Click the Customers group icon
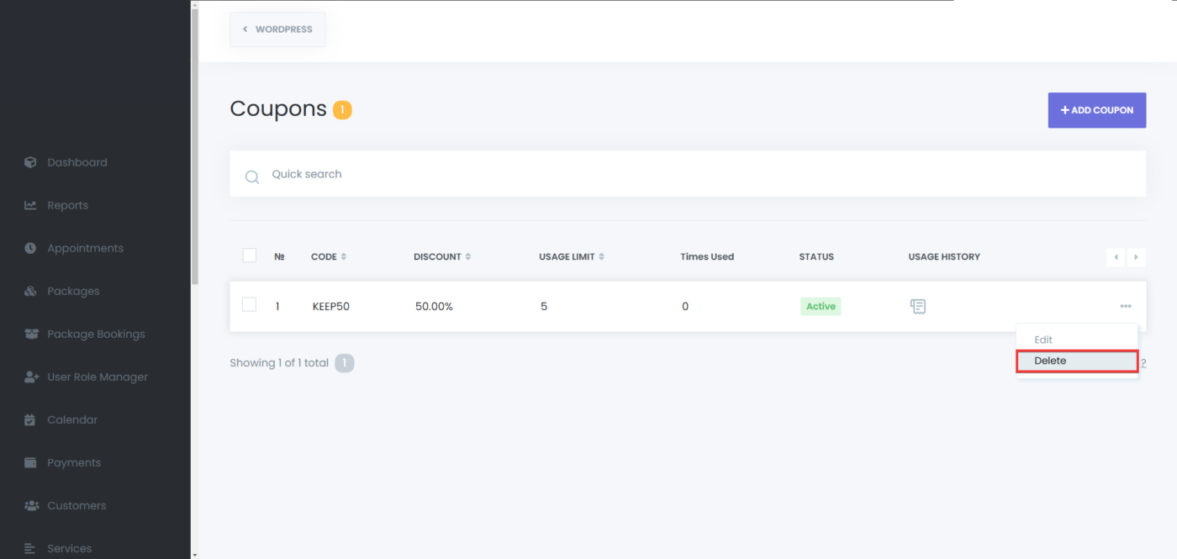 [x=31, y=505]
